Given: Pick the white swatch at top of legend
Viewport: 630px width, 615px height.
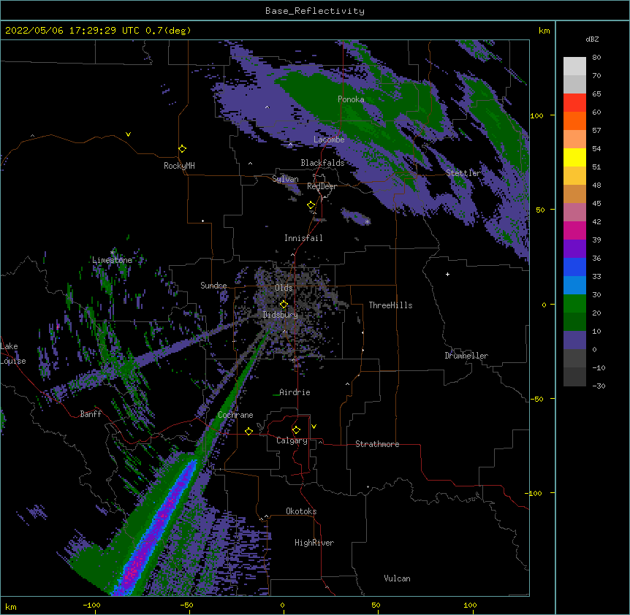Looking at the screenshot, I should [x=574, y=66].
